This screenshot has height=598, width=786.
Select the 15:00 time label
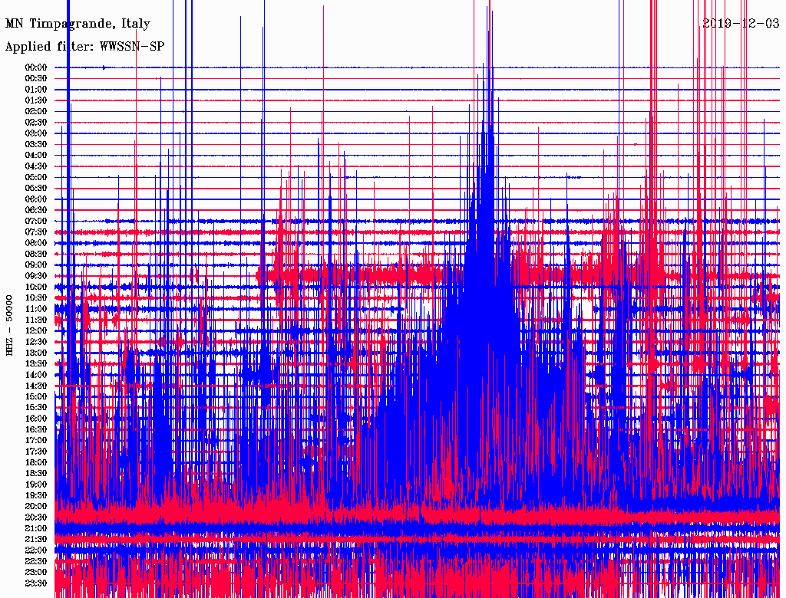pyautogui.click(x=36, y=396)
